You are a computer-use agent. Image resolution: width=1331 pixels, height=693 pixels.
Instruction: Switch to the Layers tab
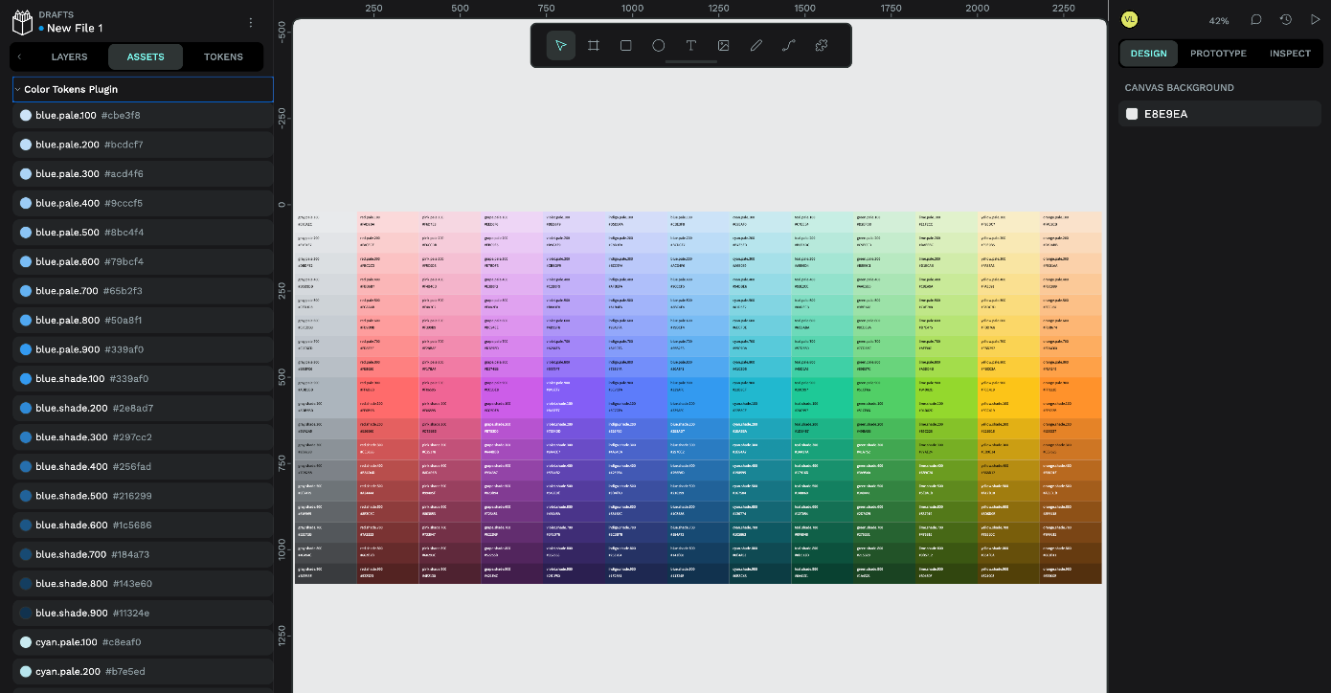coord(69,56)
